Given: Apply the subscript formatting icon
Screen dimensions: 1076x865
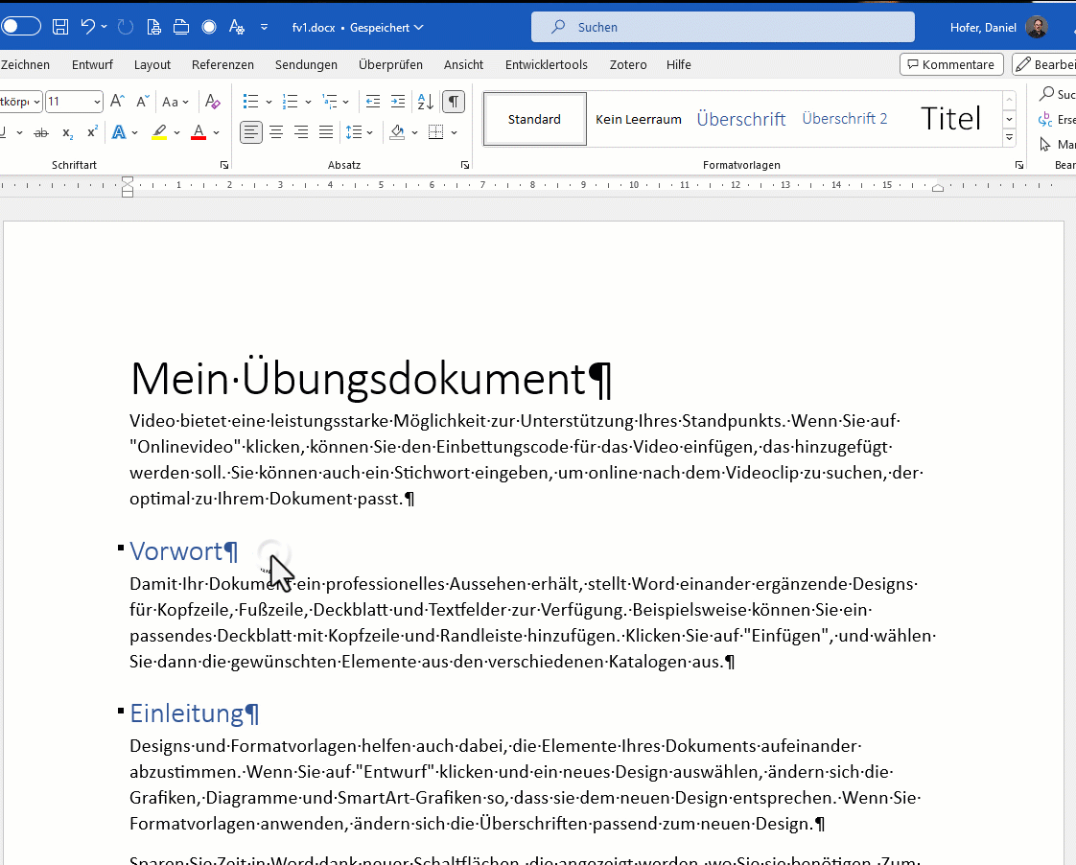Looking at the screenshot, I should 67,132.
